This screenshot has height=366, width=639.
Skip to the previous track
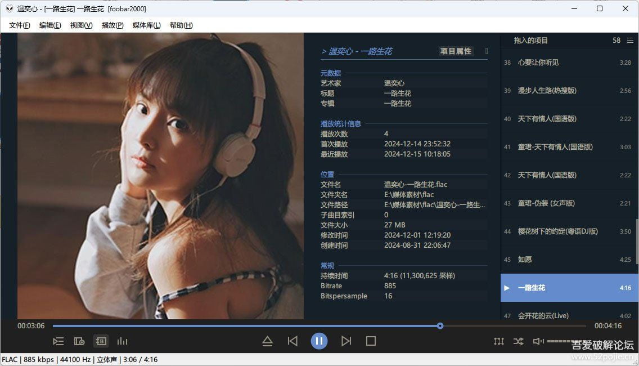click(x=292, y=341)
